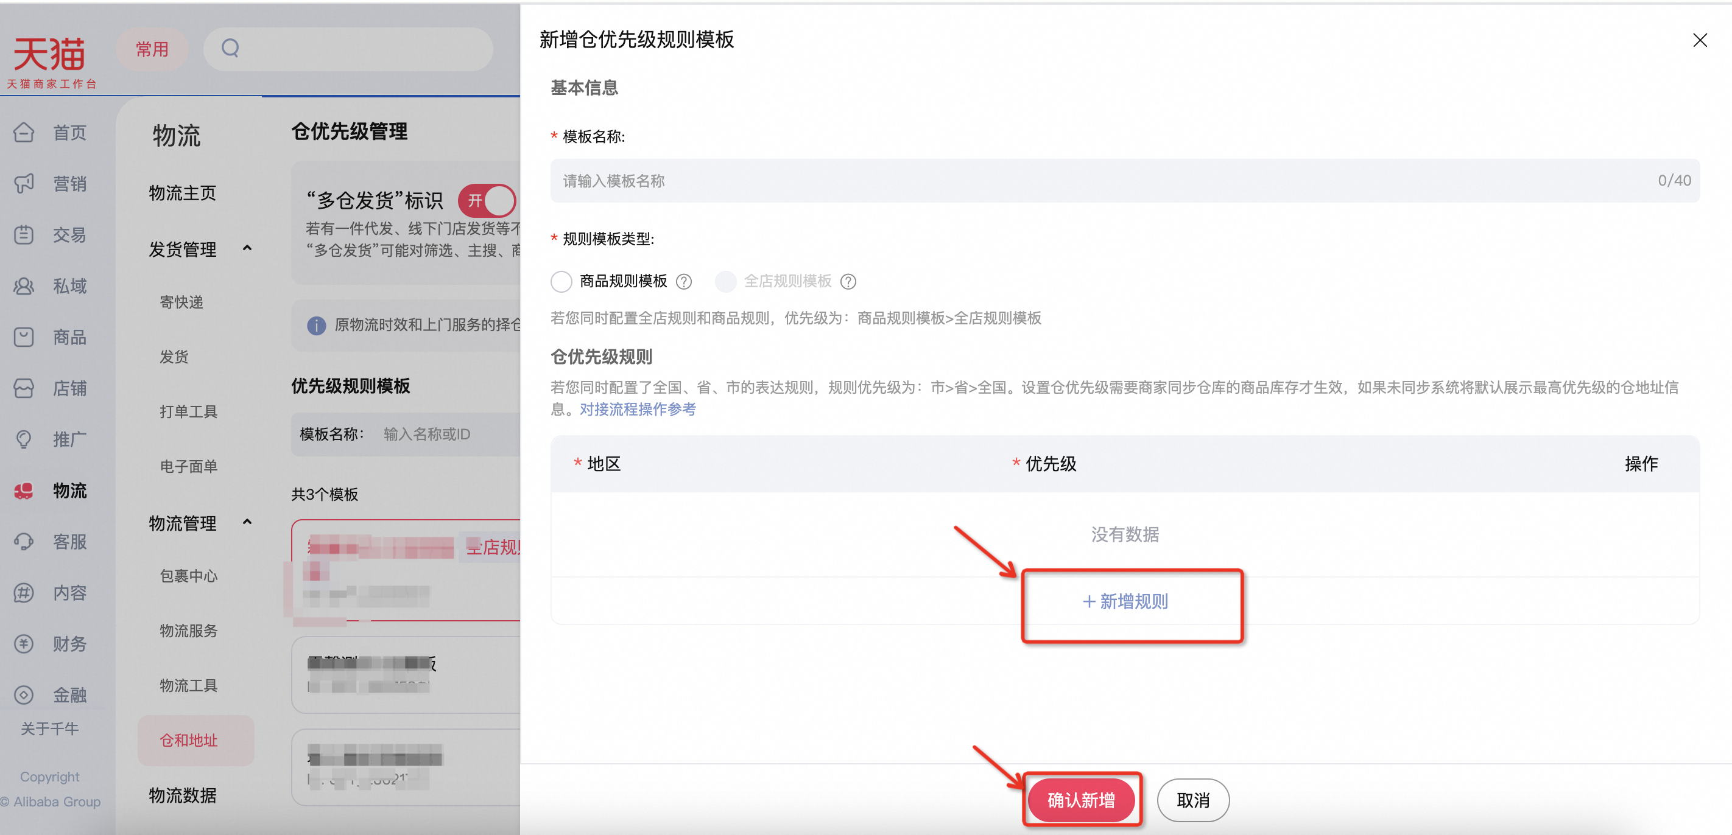Click the 操作 column header
The width and height of the screenshot is (1732, 835).
pos(1641,464)
